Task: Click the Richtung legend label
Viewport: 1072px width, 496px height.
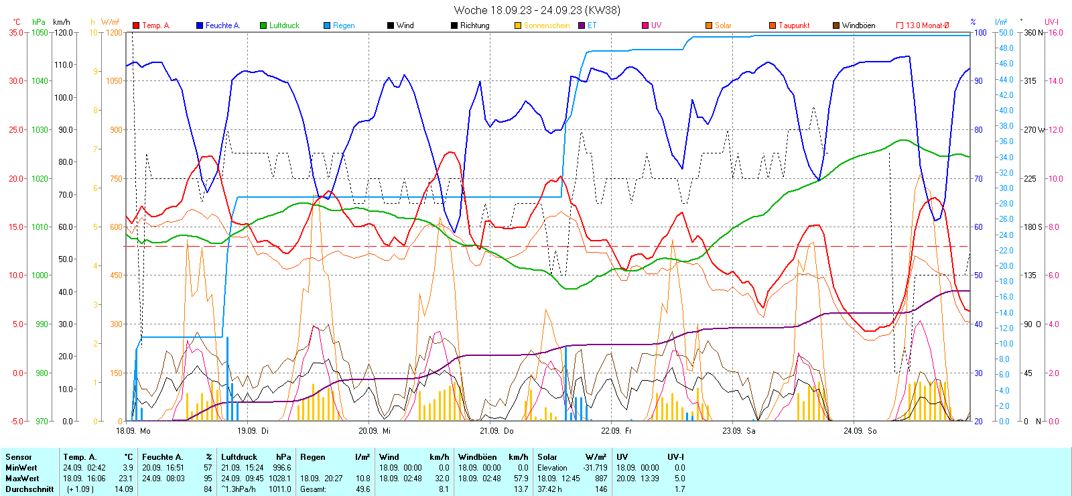Action: 474,25
